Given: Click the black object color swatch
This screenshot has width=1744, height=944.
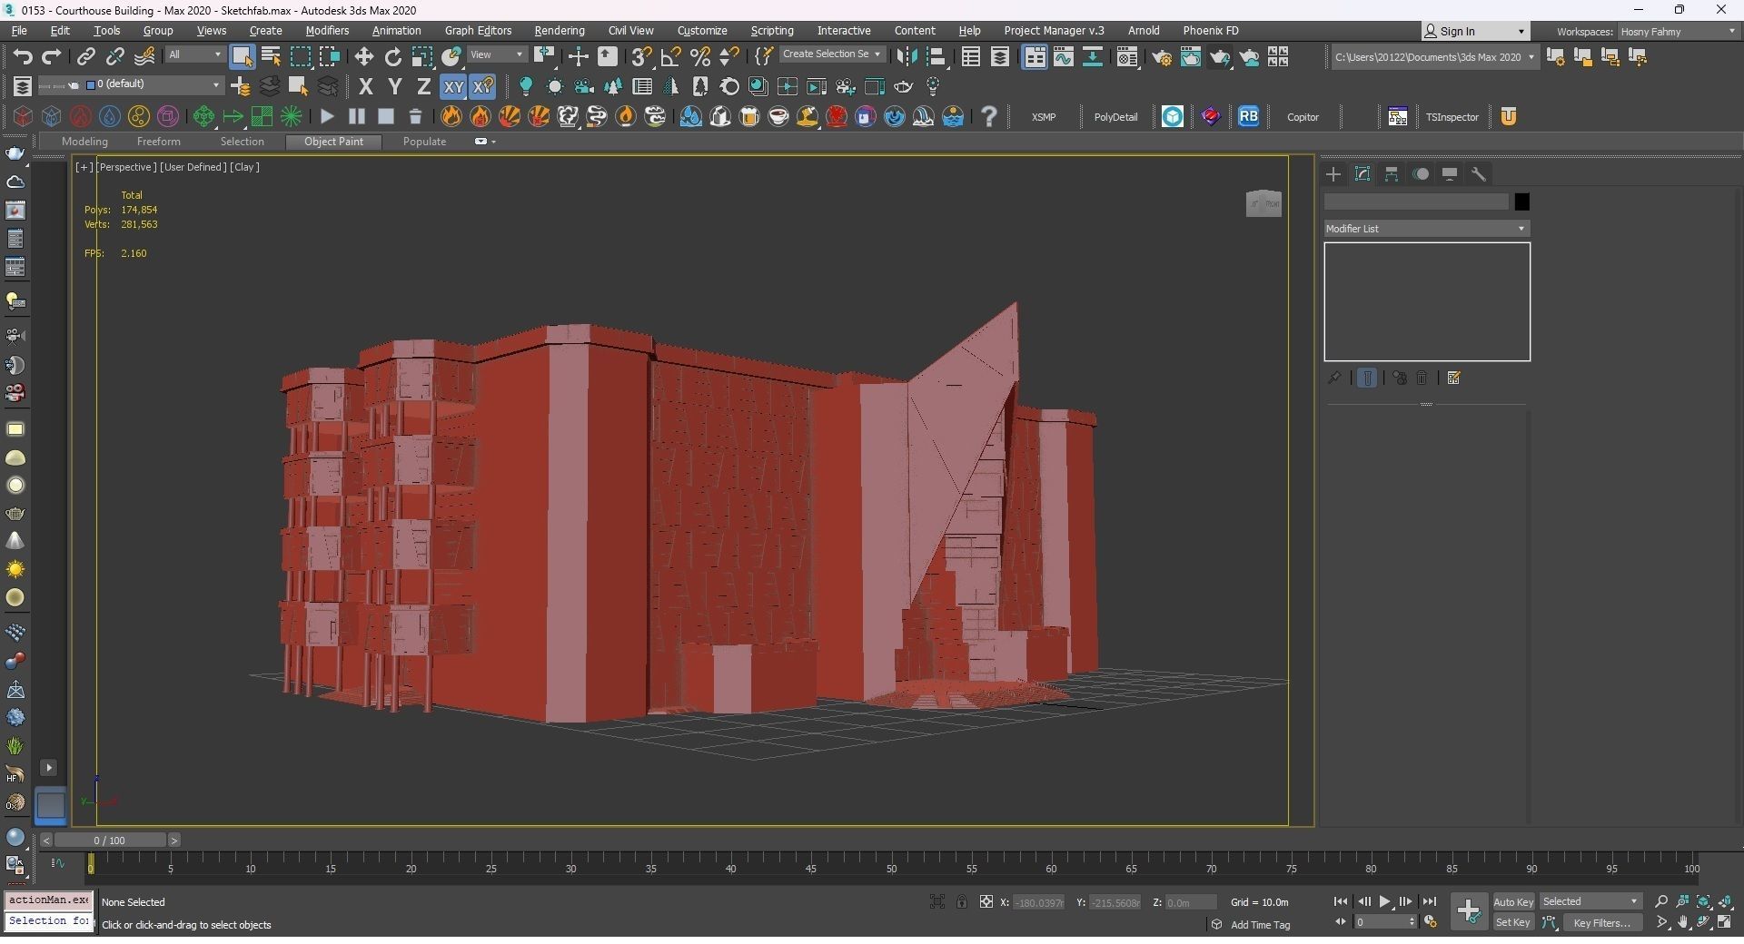Looking at the screenshot, I should [x=1521, y=202].
